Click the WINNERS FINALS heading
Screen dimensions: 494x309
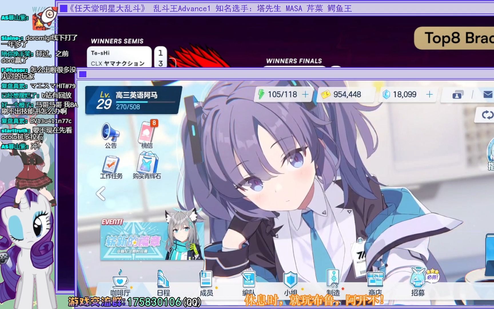pos(294,61)
